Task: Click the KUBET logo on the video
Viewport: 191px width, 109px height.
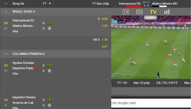Action: click(x=150, y=18)
